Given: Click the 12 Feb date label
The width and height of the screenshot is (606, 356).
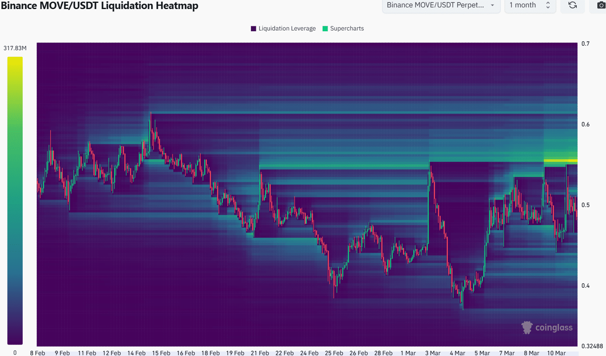Looking at the screenshot, I should (112, 353).
